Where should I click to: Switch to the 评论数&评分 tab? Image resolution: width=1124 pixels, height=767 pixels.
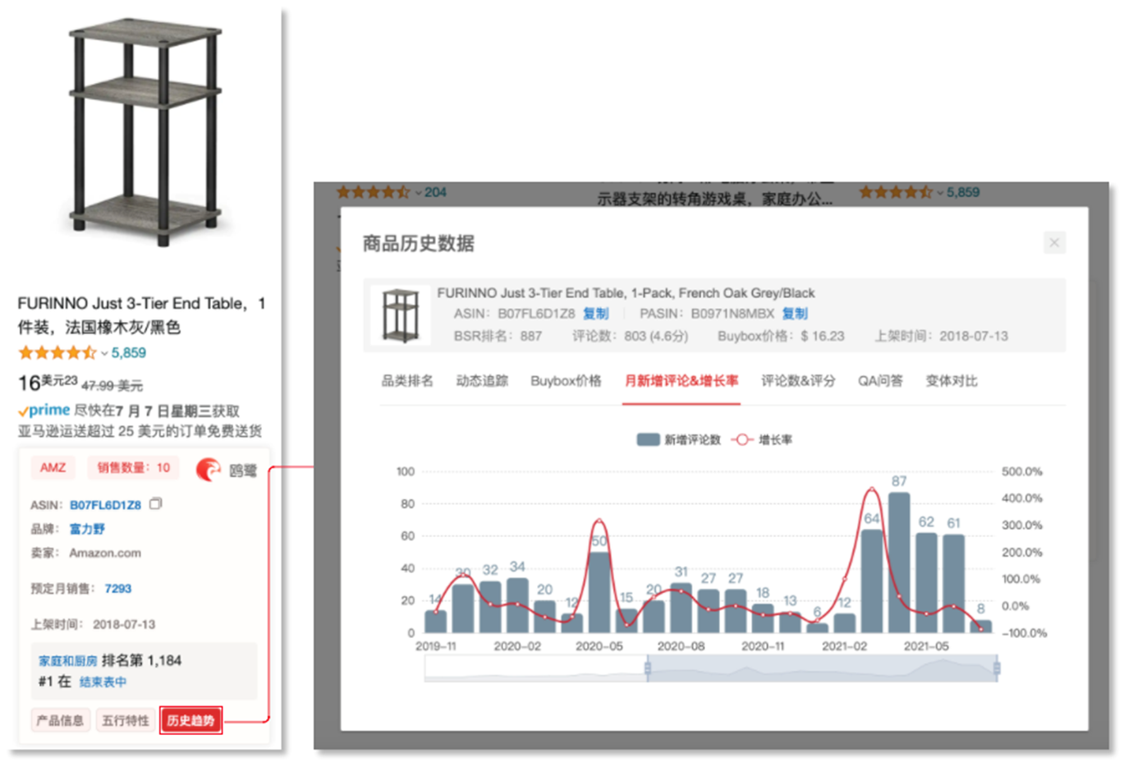798,381
